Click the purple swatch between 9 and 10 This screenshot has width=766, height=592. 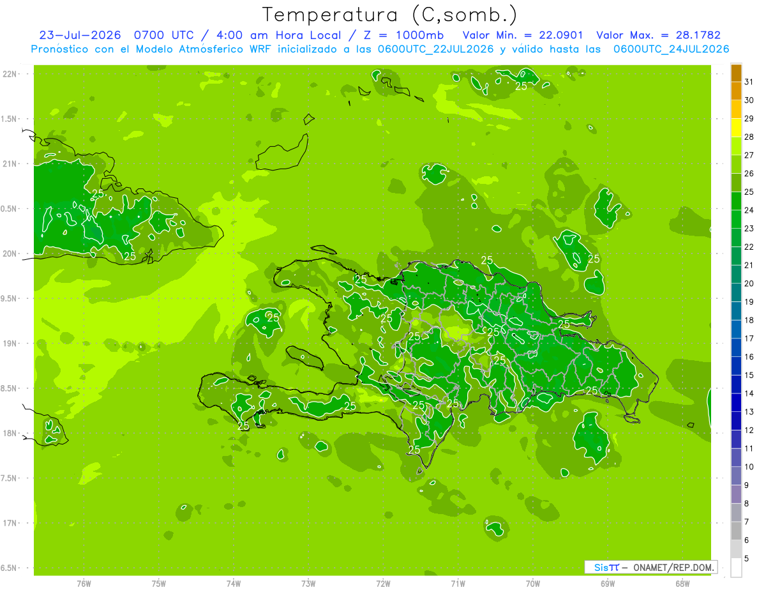pos(736,476)
